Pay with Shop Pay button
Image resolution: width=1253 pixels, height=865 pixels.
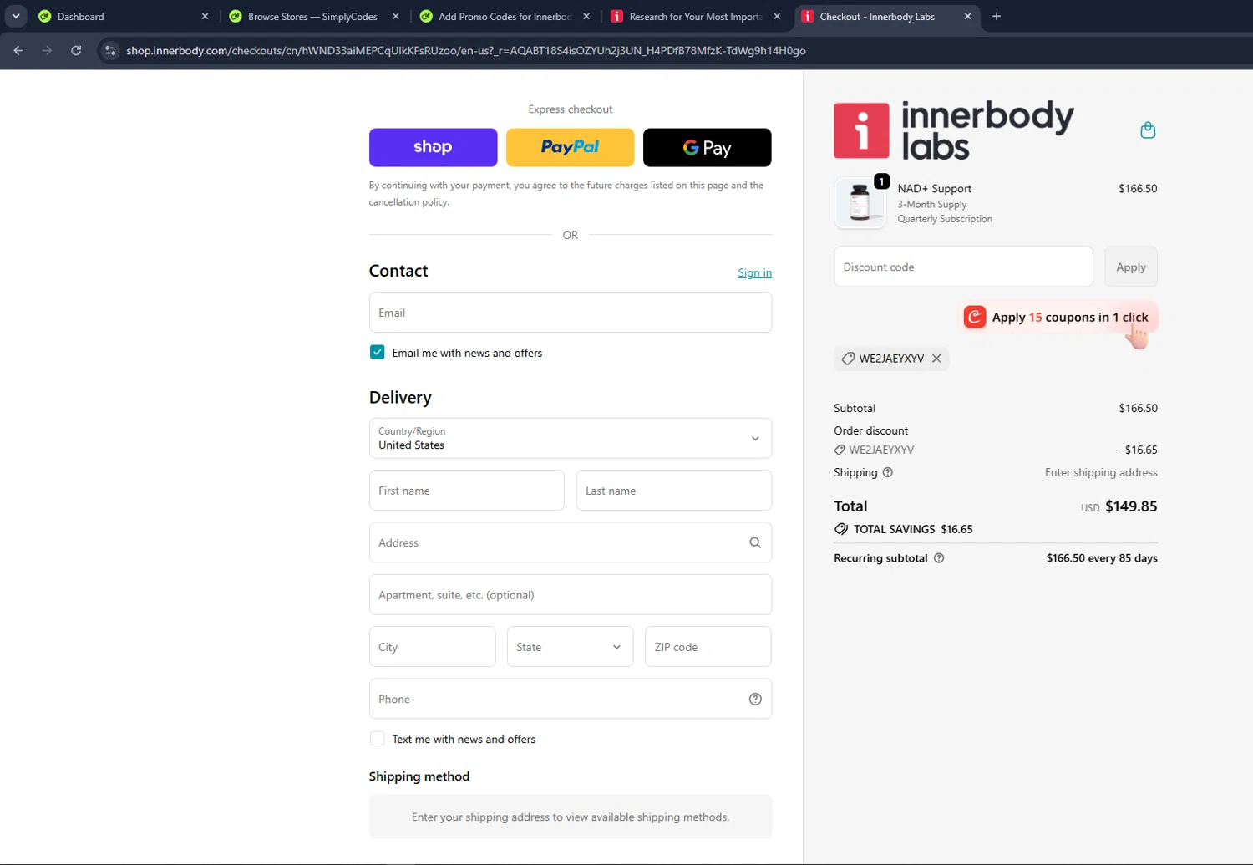tap(433, 148)
